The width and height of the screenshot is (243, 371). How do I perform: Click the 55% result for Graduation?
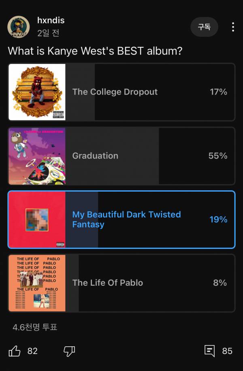point(218,156)
